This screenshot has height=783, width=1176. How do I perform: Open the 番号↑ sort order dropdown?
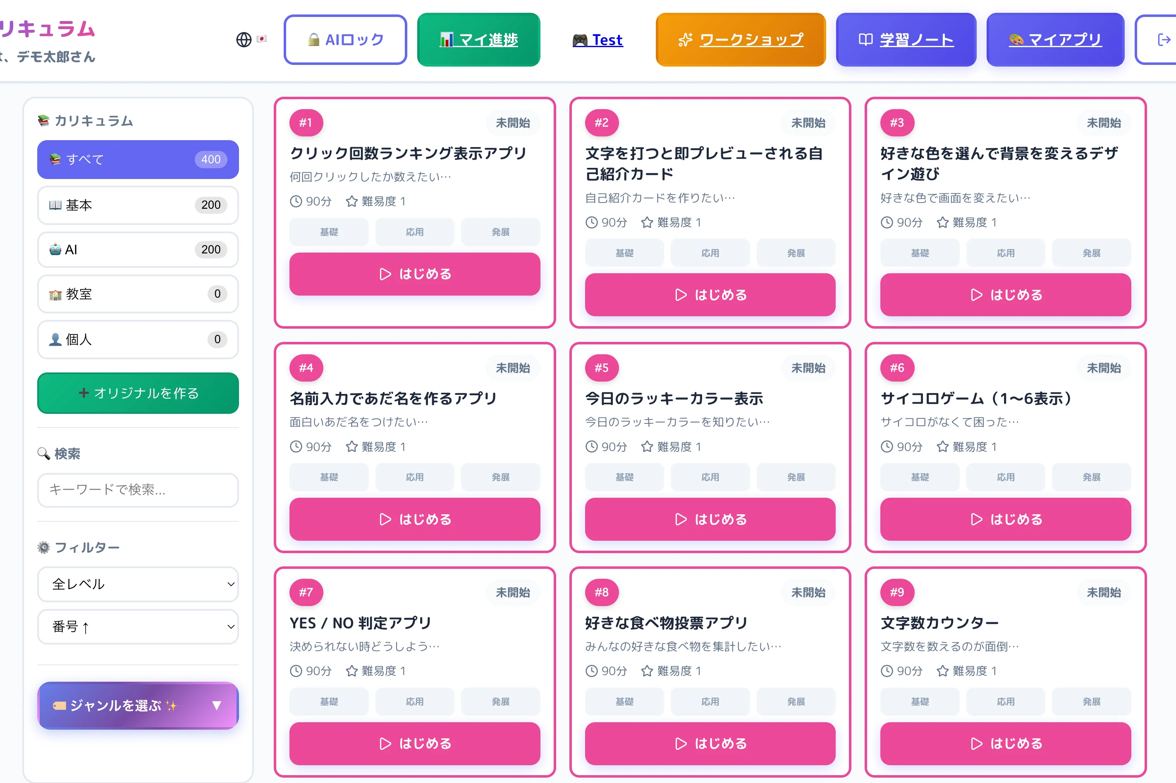pos(138,627)
